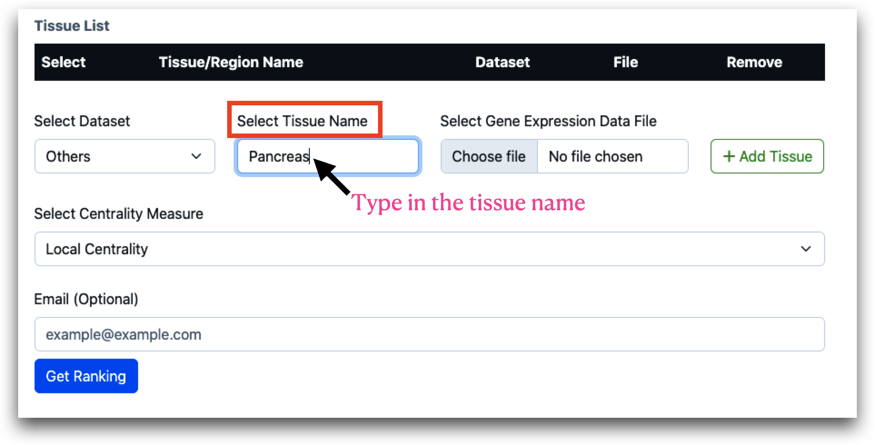Click the email input with example@example.com placeholder
Image resolution: width=875 pixels, height=445 pixels.
coord(429,334)
